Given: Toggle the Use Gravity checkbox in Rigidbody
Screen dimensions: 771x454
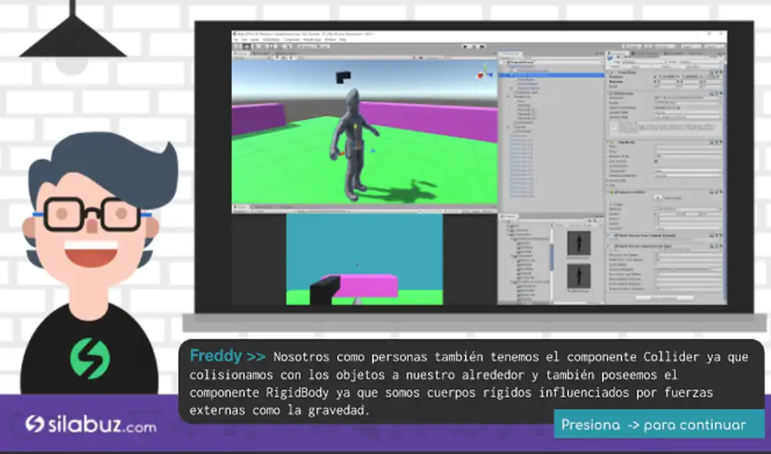Looking at the screenshot, I should 656,162.
